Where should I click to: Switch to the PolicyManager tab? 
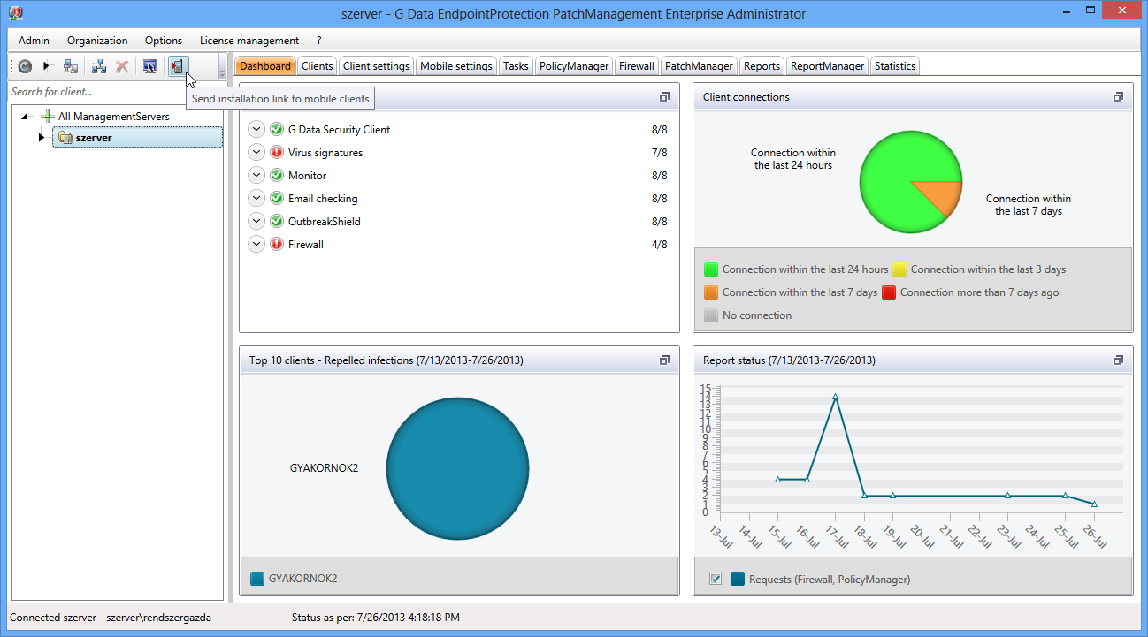coord(574,66)
